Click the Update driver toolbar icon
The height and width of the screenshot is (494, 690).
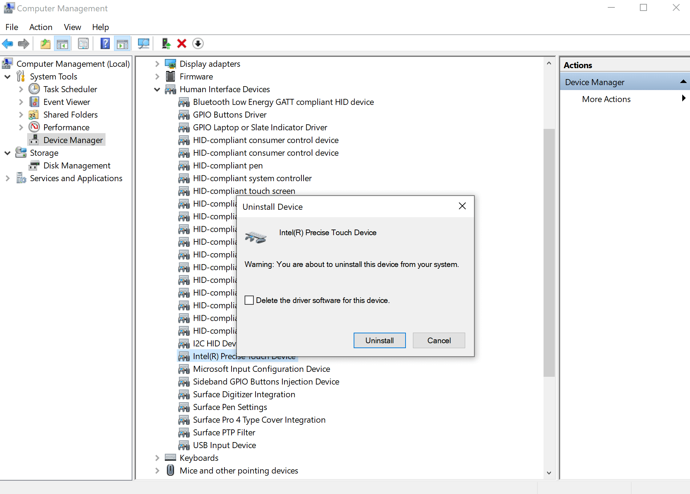(x=166, y=44)
